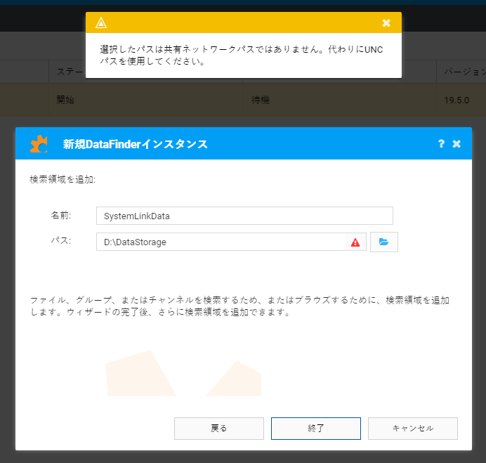The width and height of the screenshot is (486, 463).
Task: Edit the 名前 field containing SystemLinkData
Action: (244, 216)
